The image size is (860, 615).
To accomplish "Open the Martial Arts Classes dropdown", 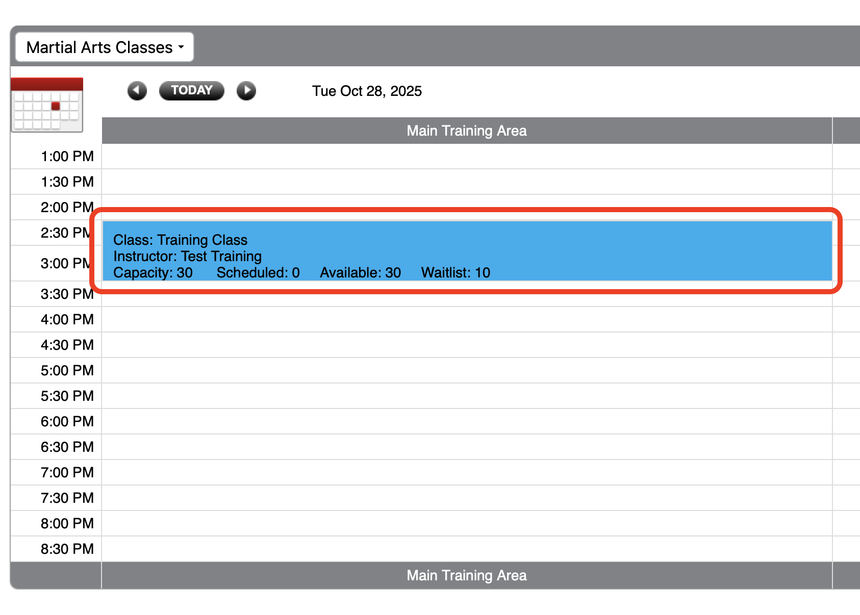I will coord(104,46).
